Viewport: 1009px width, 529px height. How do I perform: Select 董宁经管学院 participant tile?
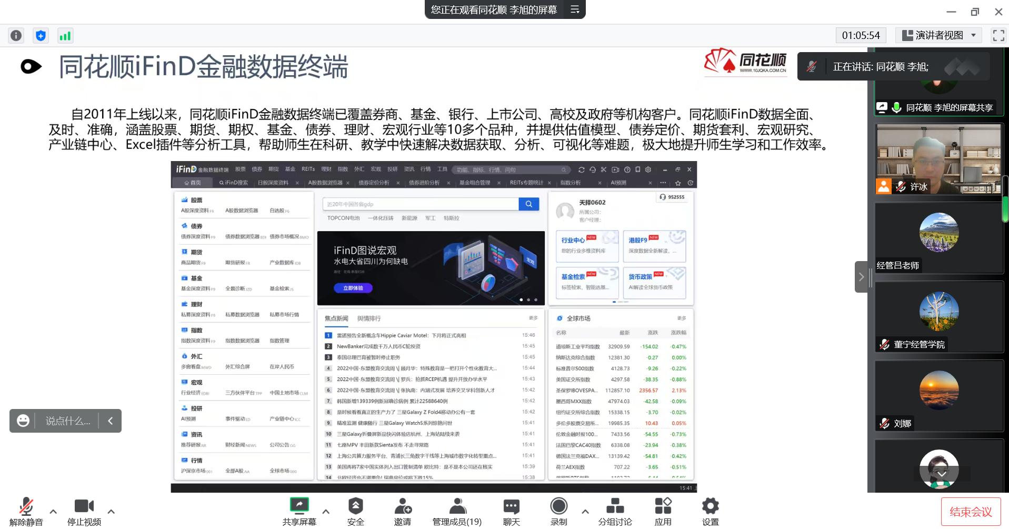click(939, 317)
